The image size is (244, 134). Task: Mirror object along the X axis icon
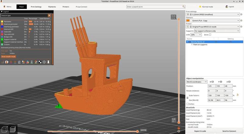[213, 81]
